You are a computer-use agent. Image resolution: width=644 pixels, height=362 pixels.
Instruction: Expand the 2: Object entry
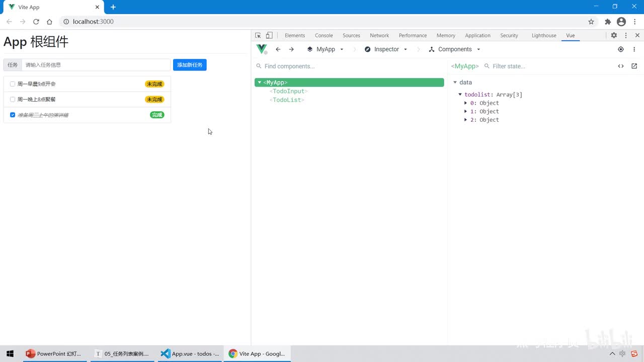(466, 120)
